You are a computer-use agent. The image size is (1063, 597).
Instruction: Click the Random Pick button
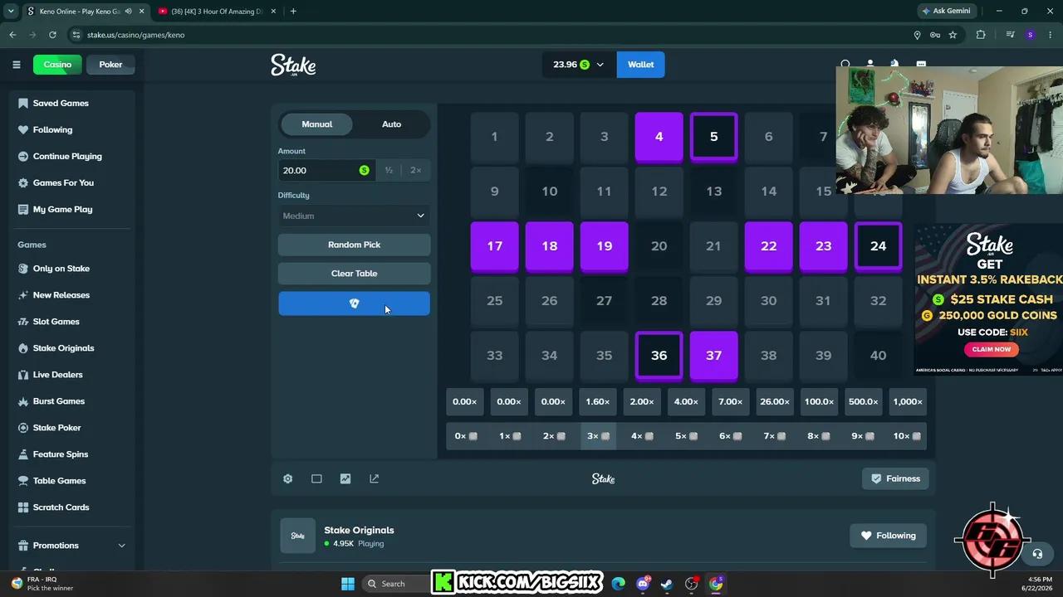(x=354, y=245)
